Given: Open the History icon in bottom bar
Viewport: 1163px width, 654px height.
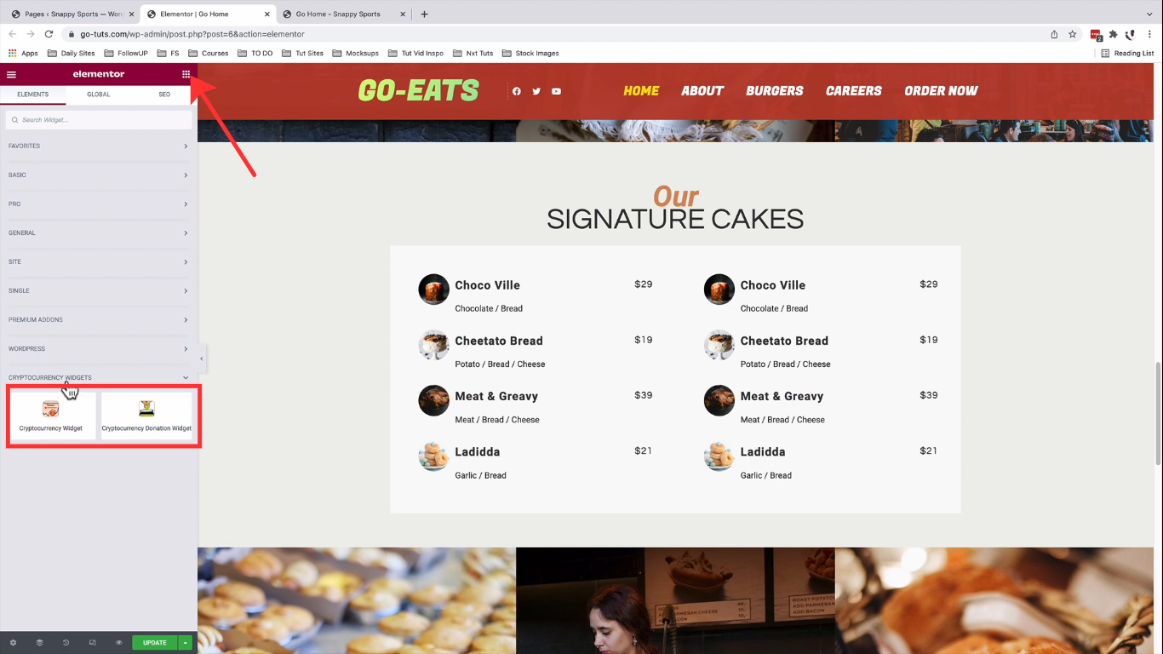Looking at the screenshot, I should (x=66, y=643).
